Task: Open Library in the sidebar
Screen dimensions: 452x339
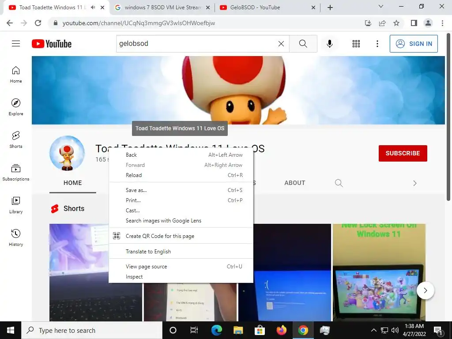Action: point(16,205)
